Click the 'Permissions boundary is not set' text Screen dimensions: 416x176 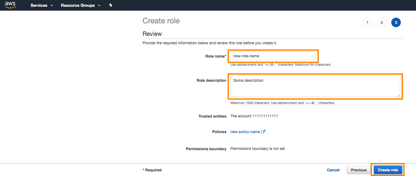pyautogui.click(x=257, y=149)
